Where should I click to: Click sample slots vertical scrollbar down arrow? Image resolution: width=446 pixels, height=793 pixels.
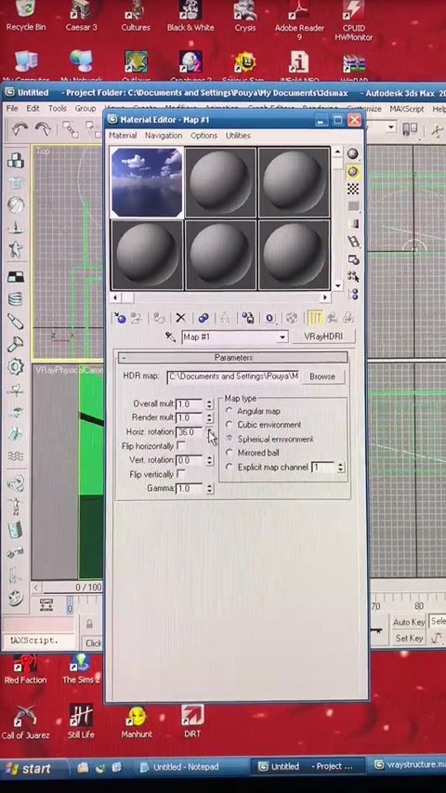(x=338, y=285)
